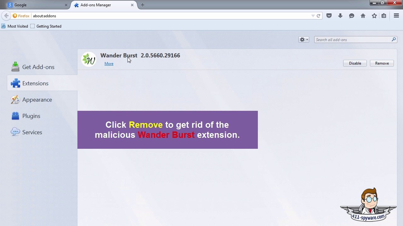The image size is (403, 226).
Task: Close the Google tab
Action: pos(66,5)
